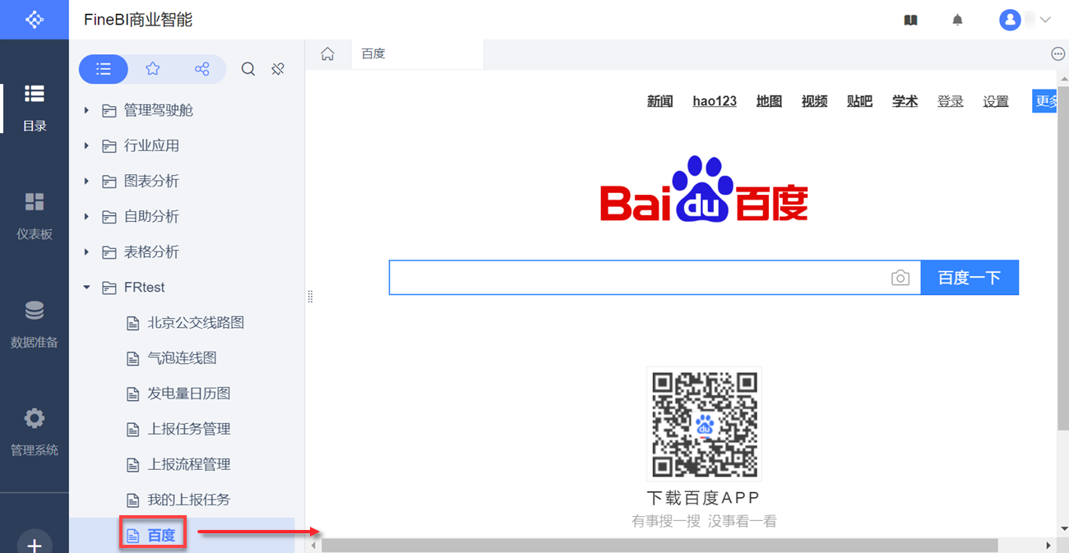Open the 我的上报任务 entry
1069x553 pixels.
[189, 500]
